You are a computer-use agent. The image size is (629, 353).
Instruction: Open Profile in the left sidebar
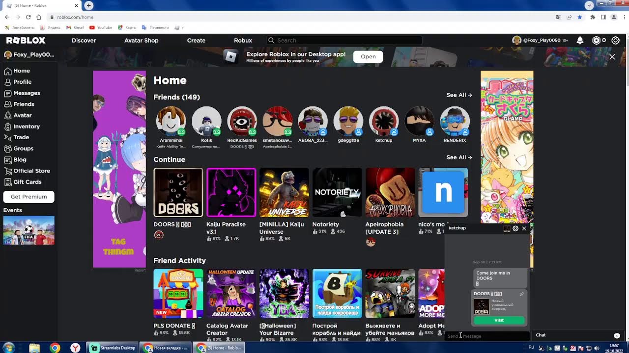point(18,82)
